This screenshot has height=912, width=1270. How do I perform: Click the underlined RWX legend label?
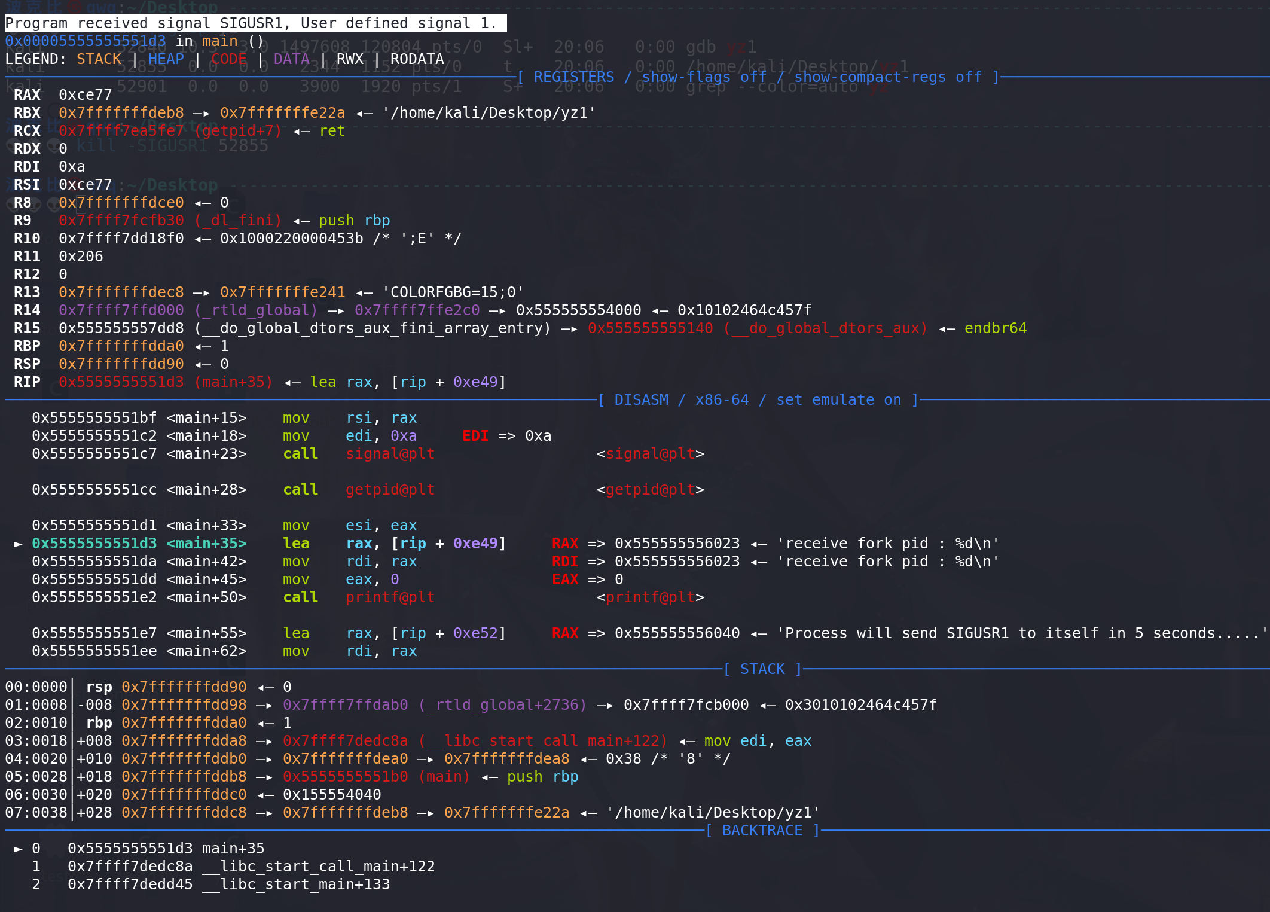350,59
